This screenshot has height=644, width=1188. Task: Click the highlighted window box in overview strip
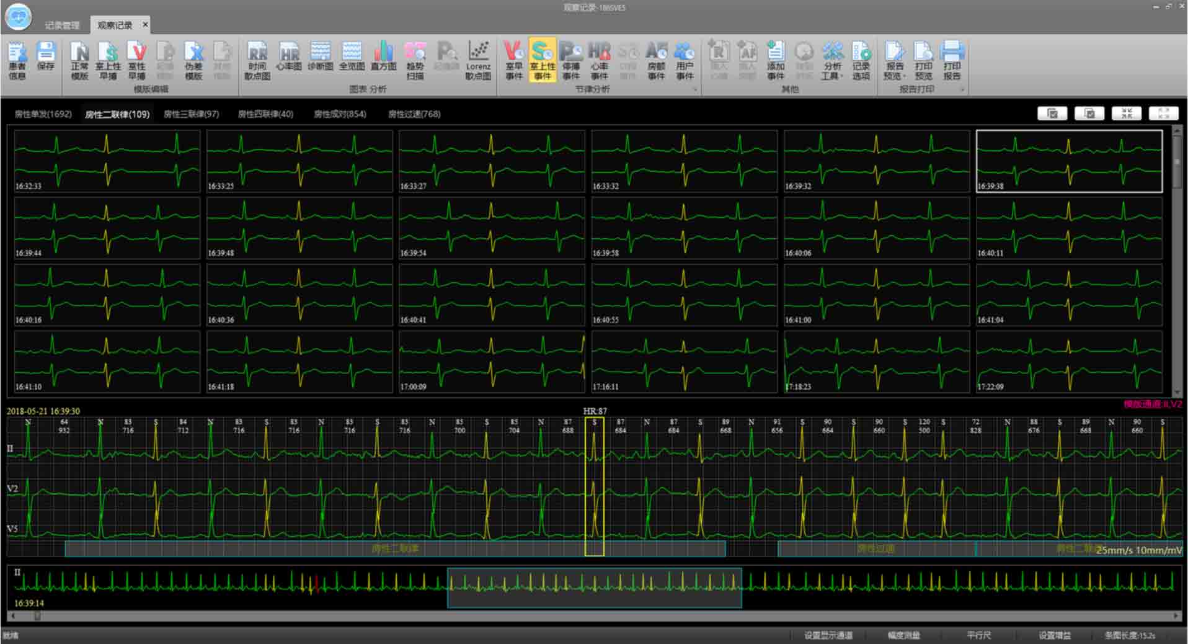(595, 588)
